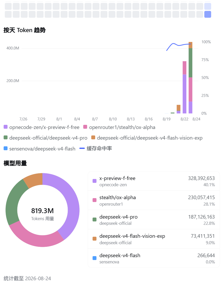Image resolution: width=223 pixels, height=288 pixels.
Task: Click the 187,126,163 token count
Action: click(201, 217)
